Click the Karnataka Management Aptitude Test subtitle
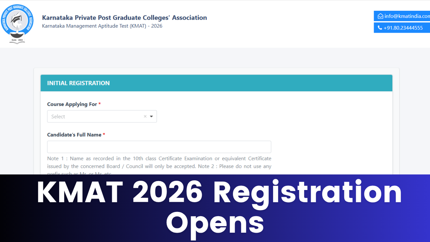430x242 pixels. (102, 26)
